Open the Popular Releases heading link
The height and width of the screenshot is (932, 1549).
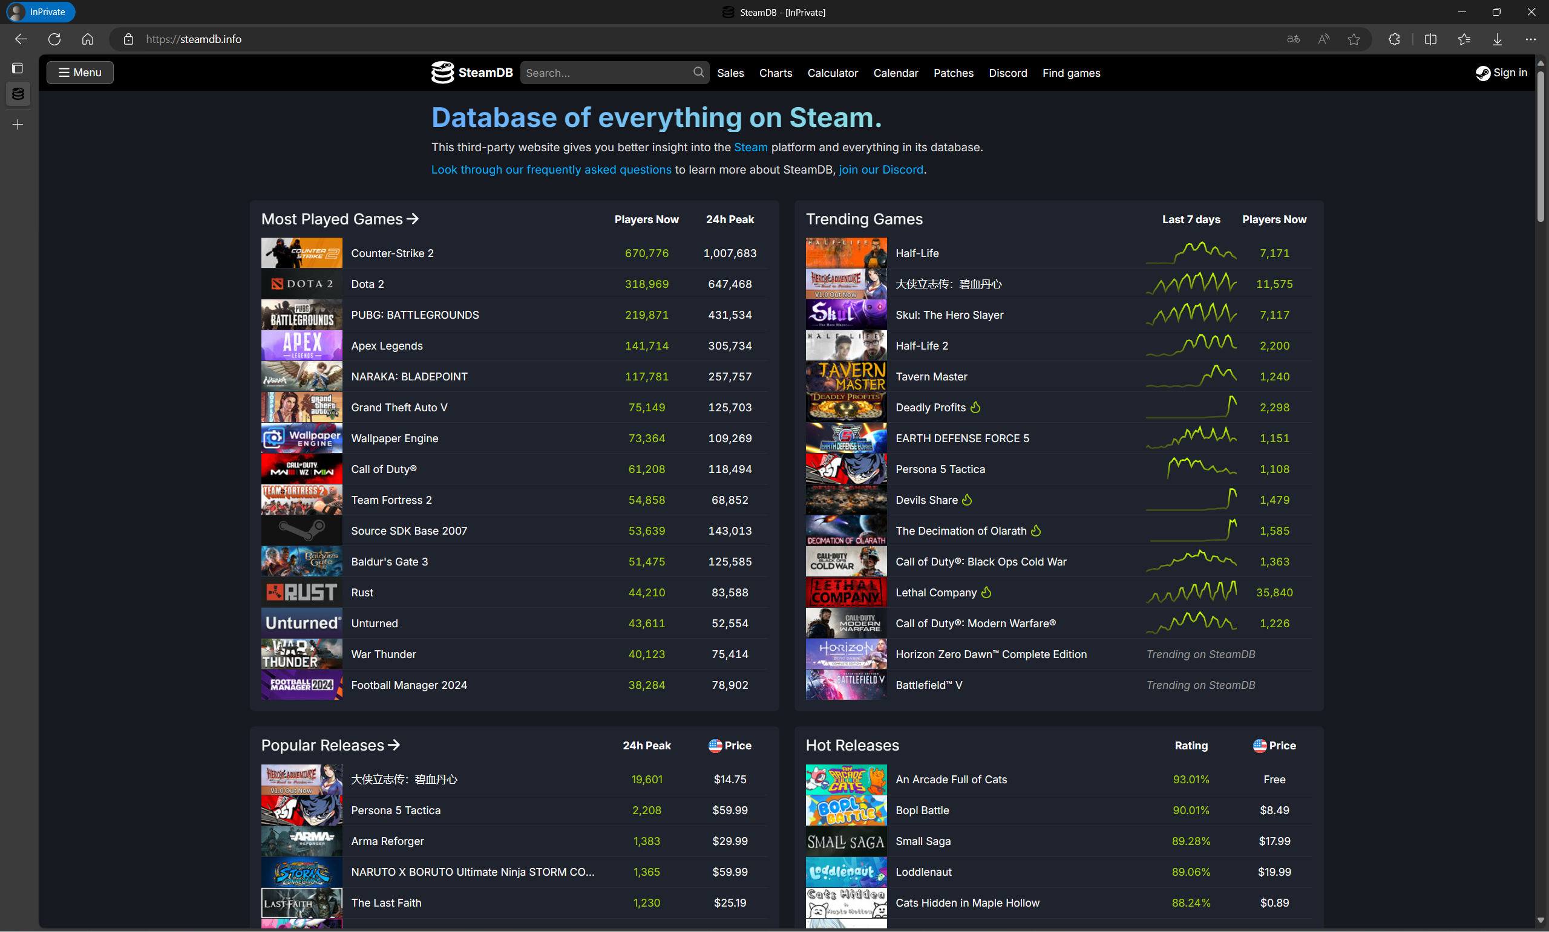click(x=330, y=745)
